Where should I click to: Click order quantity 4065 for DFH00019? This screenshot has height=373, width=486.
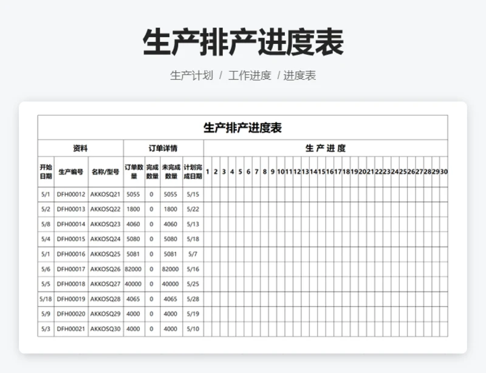pyautogui.click(x=133, y=299)
